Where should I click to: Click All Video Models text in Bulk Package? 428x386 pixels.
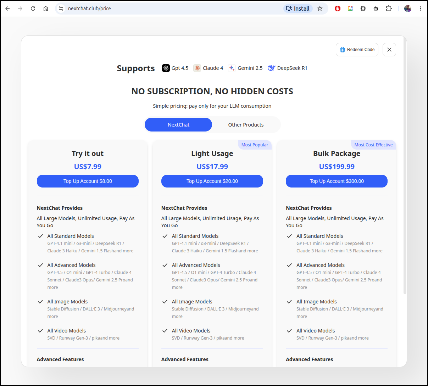(316, 331)
